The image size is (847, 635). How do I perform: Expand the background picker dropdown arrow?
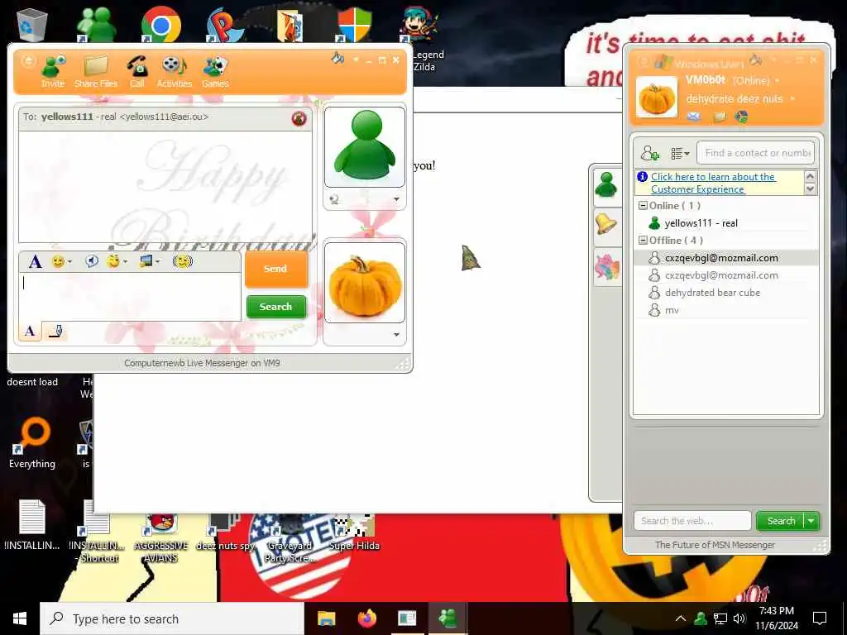[158, 262]
